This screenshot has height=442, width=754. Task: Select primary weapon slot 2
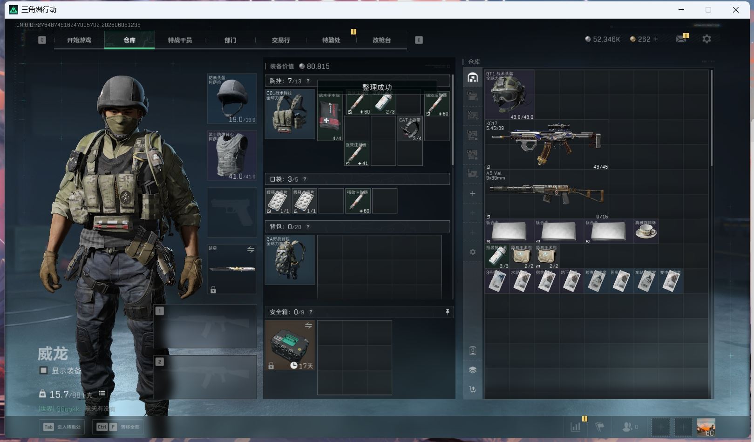coord(205,377)
